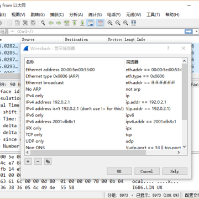Remove the selected filter with the minus button
The image size is (199, 199).
pyautogui.click(x=38, y=161)
